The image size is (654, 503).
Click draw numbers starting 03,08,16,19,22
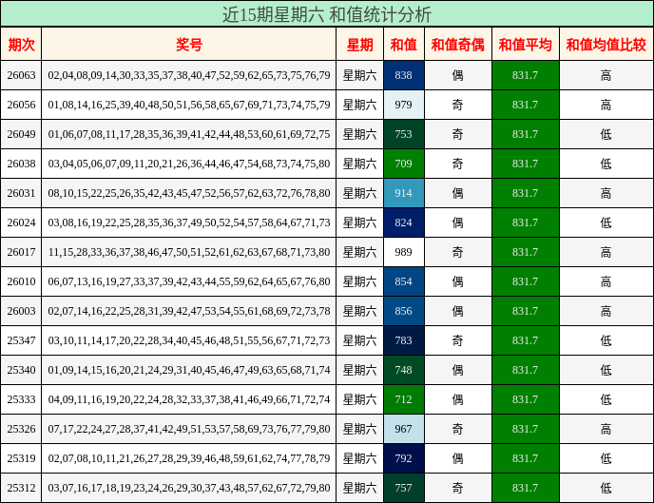[189, 222]
